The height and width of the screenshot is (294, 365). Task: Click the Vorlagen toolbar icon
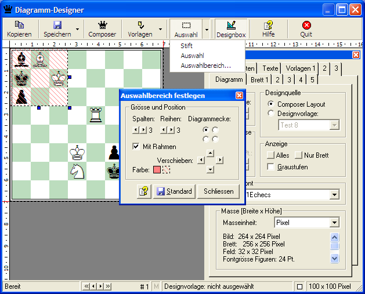[x=140, y=26]
